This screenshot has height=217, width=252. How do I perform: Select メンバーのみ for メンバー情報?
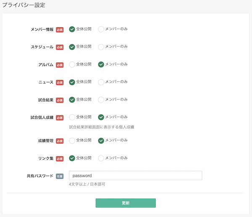tap(101, 29)
